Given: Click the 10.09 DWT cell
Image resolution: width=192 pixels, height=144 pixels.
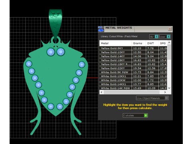Looking at the screenshot, I should tap(152, 88).
